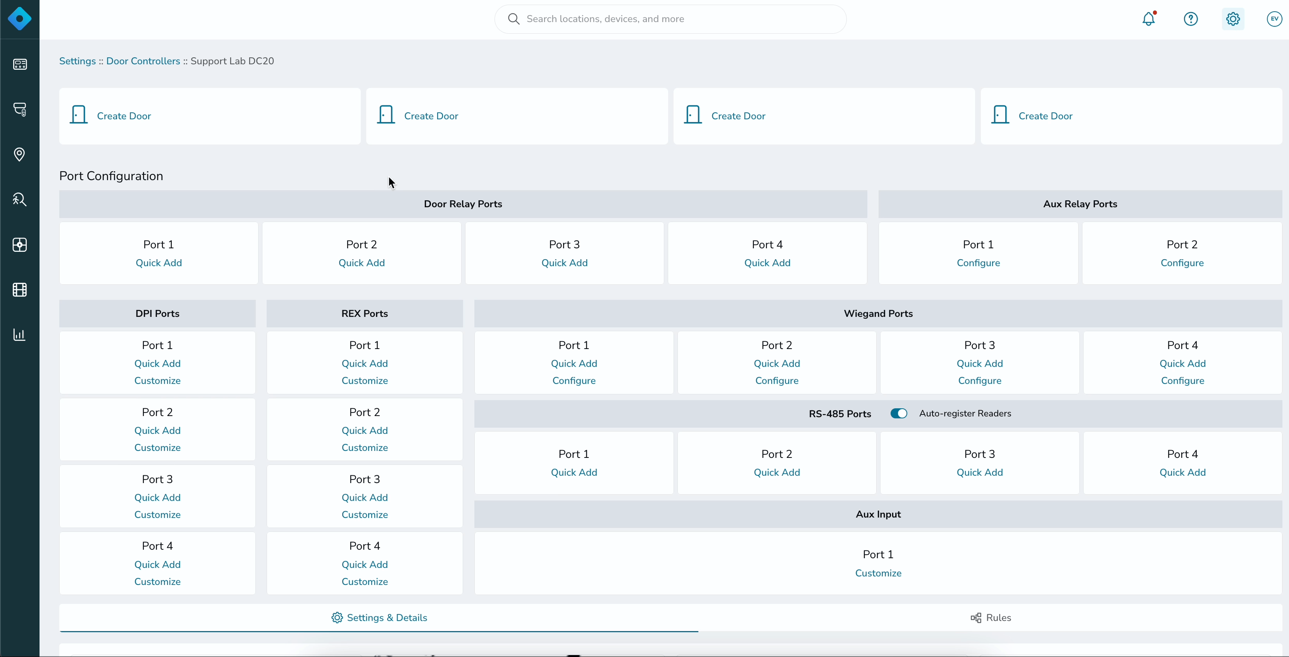Switch to the Rules tab
Screen dimensions: 1289x657
(991, 617)
